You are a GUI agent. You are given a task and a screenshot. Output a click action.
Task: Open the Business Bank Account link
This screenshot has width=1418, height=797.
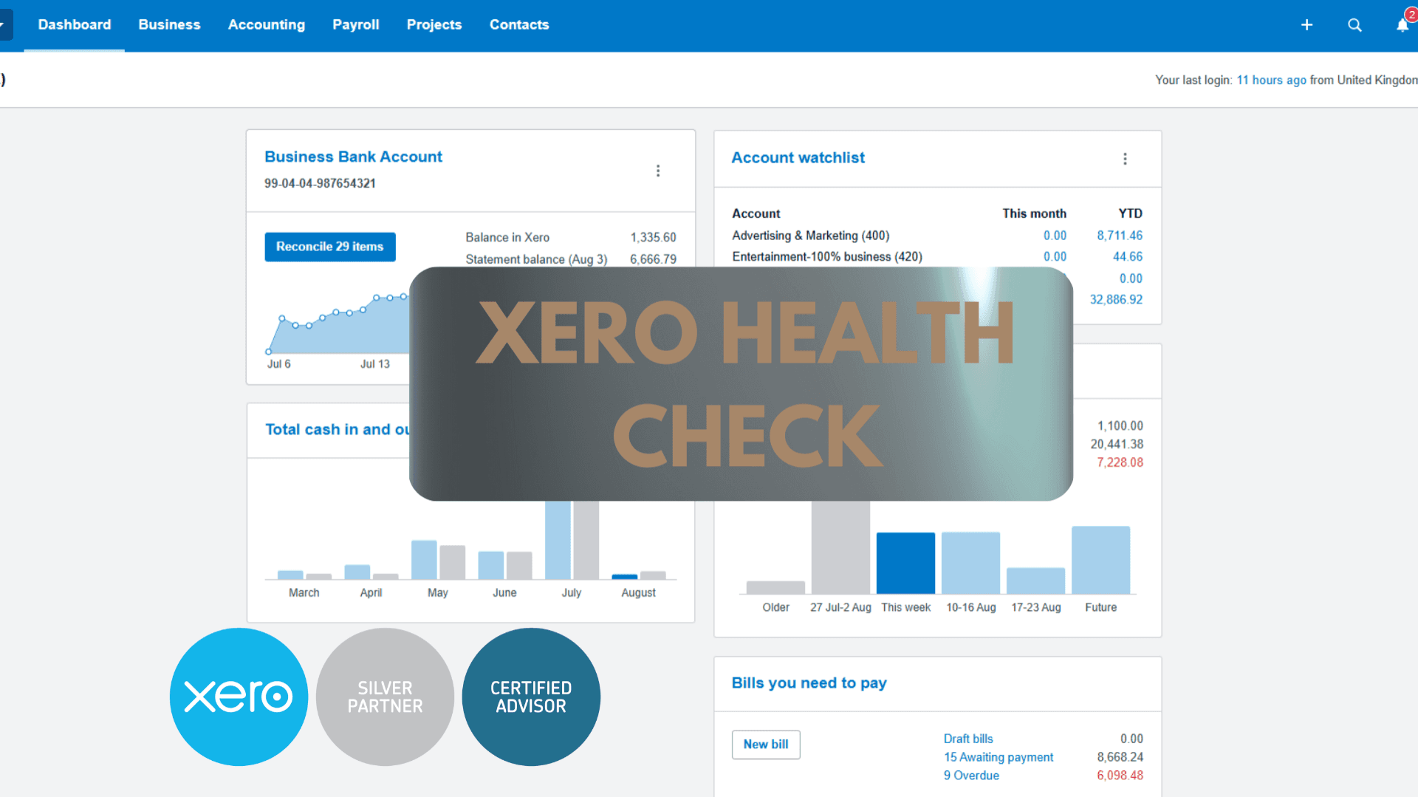pos(353,157)
